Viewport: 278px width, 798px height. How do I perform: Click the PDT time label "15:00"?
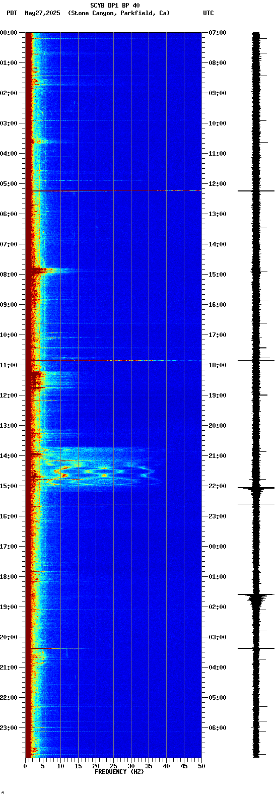click(9, 486)
